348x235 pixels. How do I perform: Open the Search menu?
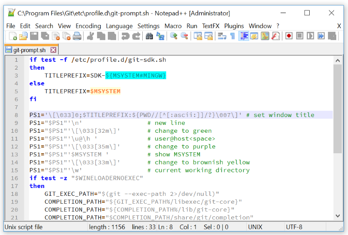point(44,26)
